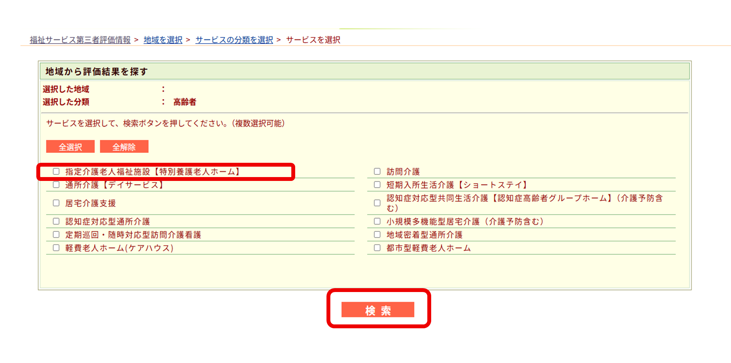This screenshot has width=731, height=363.
Task: Tick the 認知症対応型共同生活介護 group home checkbox
Action: pos(377,203)
